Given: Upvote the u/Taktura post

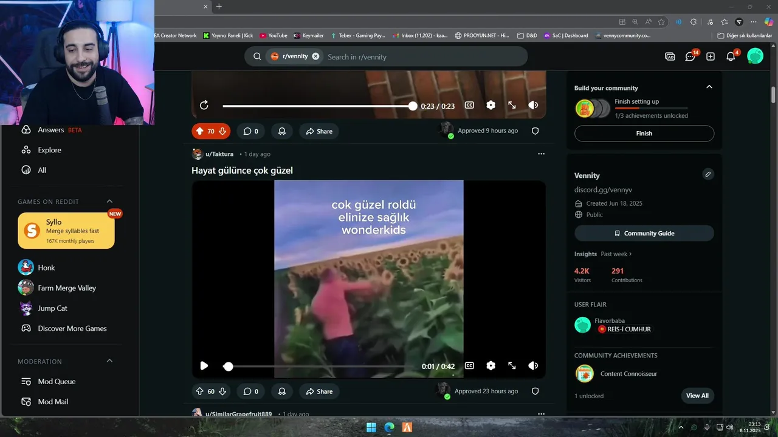Looking at the screenshot, I should (199, 391).
